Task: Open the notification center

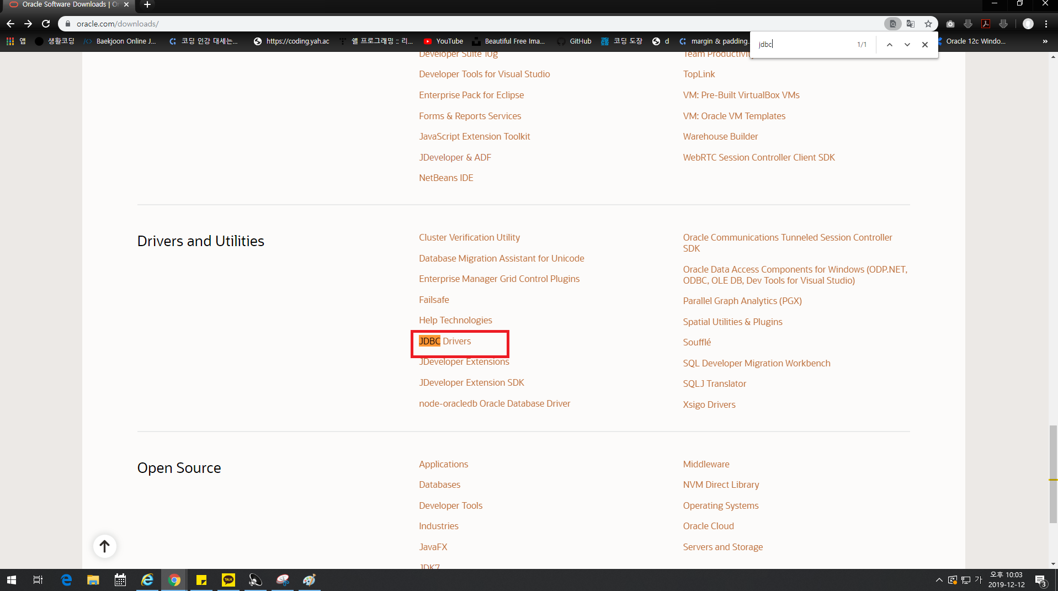Action: (x=1041, y=581)
